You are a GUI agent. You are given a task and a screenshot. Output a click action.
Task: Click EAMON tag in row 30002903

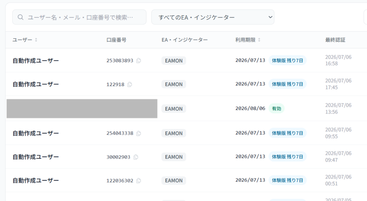pyautogui.click(x=174, y=157)
